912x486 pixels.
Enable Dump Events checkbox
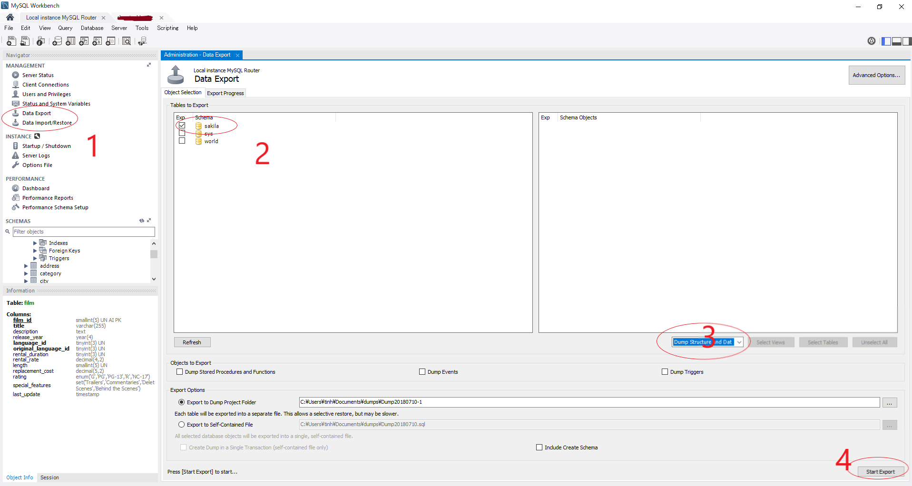[422, 372]
